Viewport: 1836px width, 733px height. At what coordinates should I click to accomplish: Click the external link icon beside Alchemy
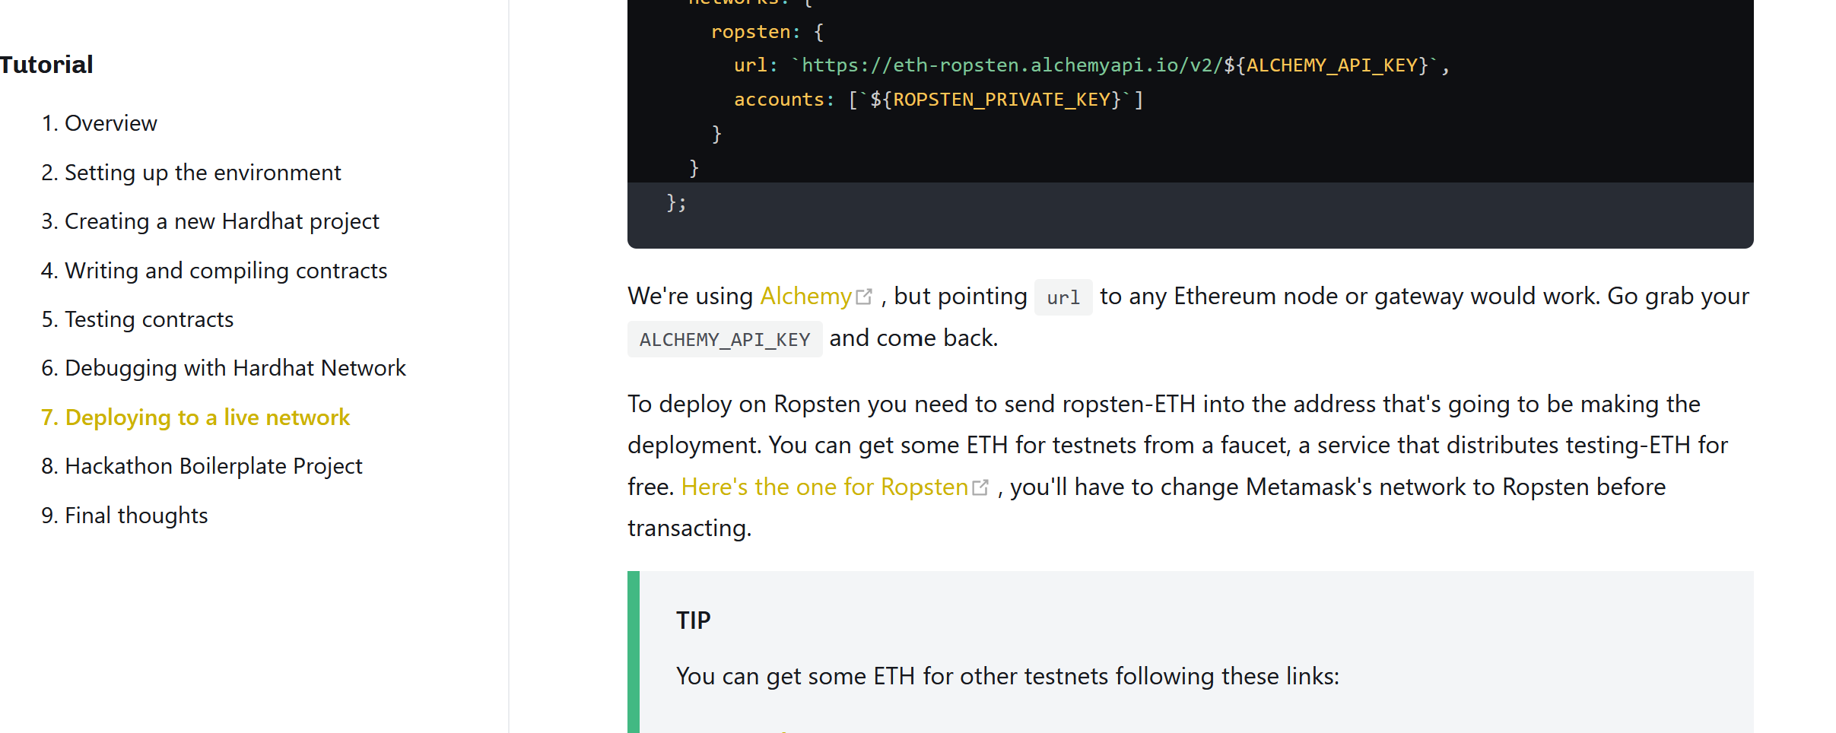(x=865, y=295)
